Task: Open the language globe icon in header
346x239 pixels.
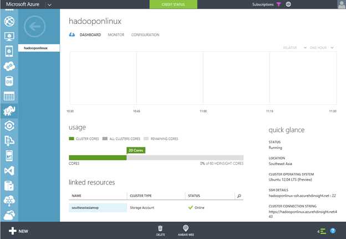Action: 288,4
